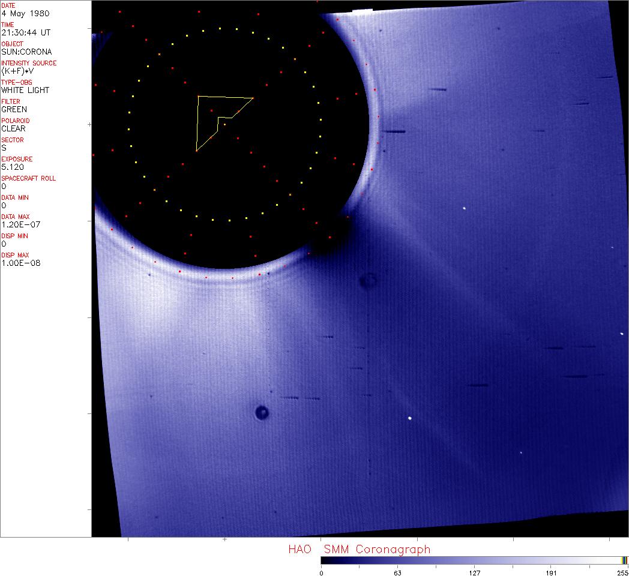Viewport: 629px width, 576px height.
Task: Click the SPACECRAFT ROLL label
Action: click(x=29, y=178)
